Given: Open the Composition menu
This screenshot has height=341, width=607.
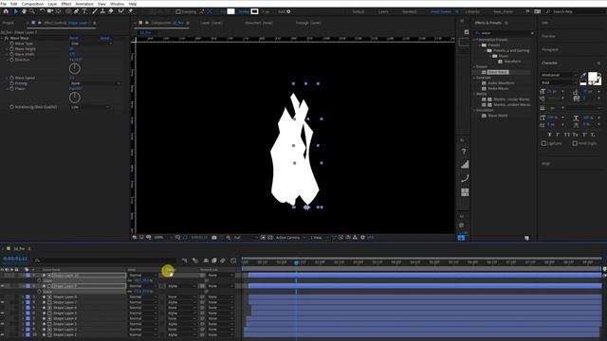Looking at the screenshot, I should pos(32,4).
